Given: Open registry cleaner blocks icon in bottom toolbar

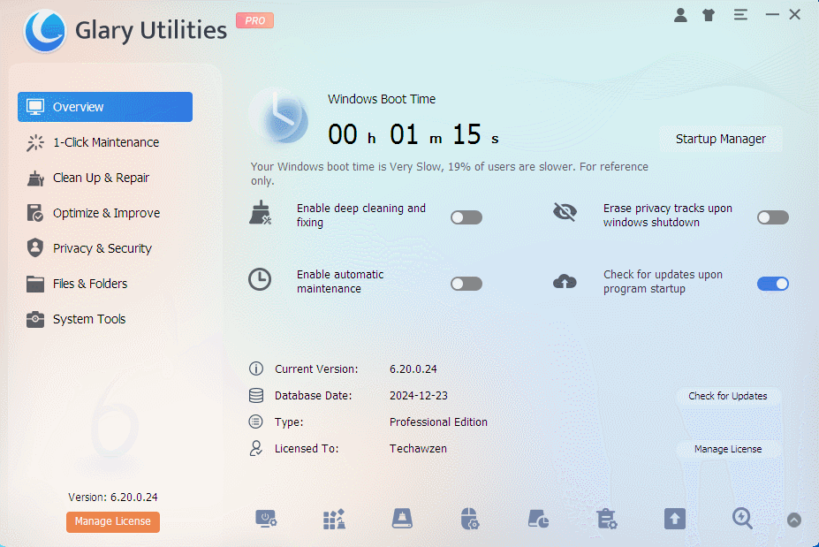Looking at the screenshot, I should [334, 520].
